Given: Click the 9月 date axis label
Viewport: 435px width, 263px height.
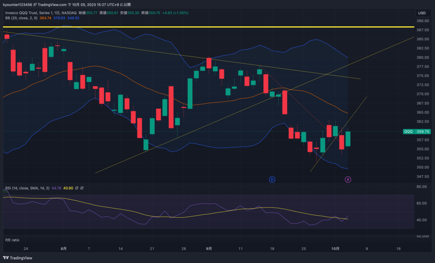Looking at the screenshot, I should [x=209, y=249].
